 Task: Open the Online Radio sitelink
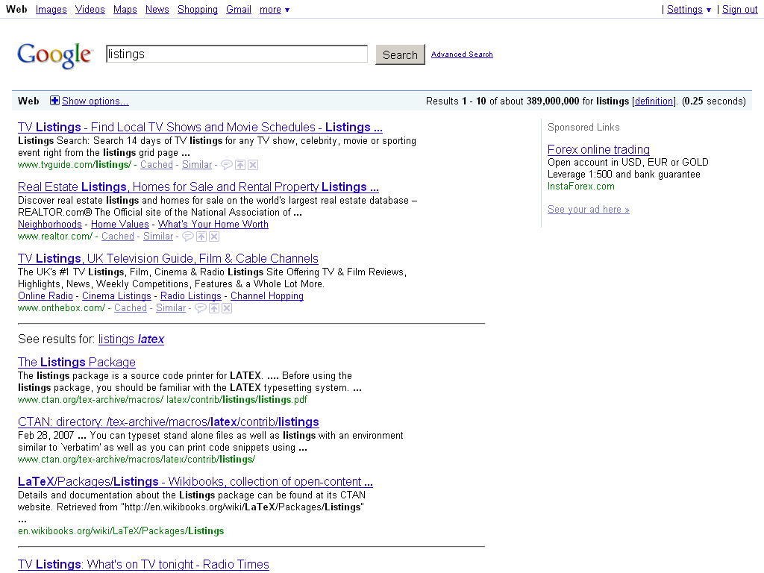click(46, 295)
